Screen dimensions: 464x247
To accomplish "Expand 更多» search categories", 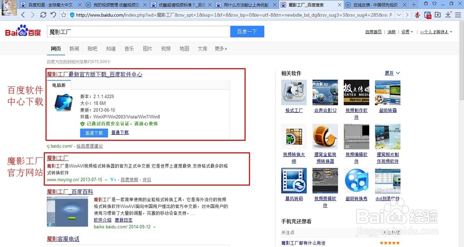I will (221, 49).
